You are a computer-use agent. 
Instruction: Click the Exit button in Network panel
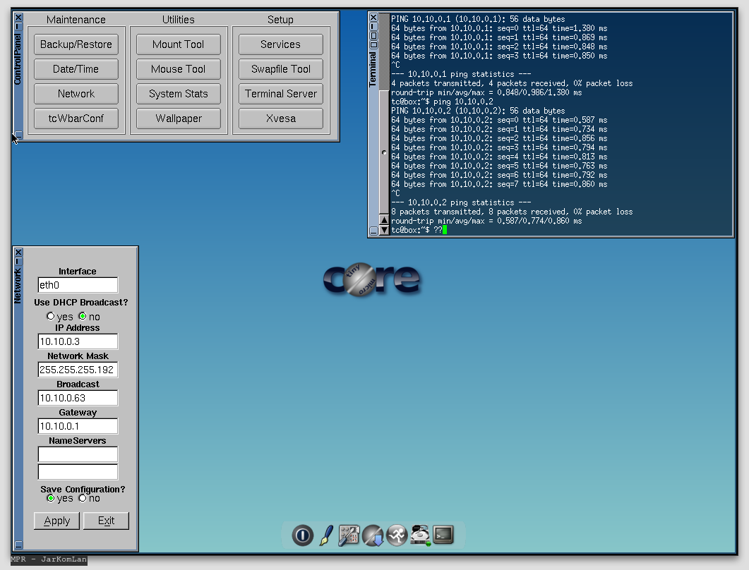[106, 521]
